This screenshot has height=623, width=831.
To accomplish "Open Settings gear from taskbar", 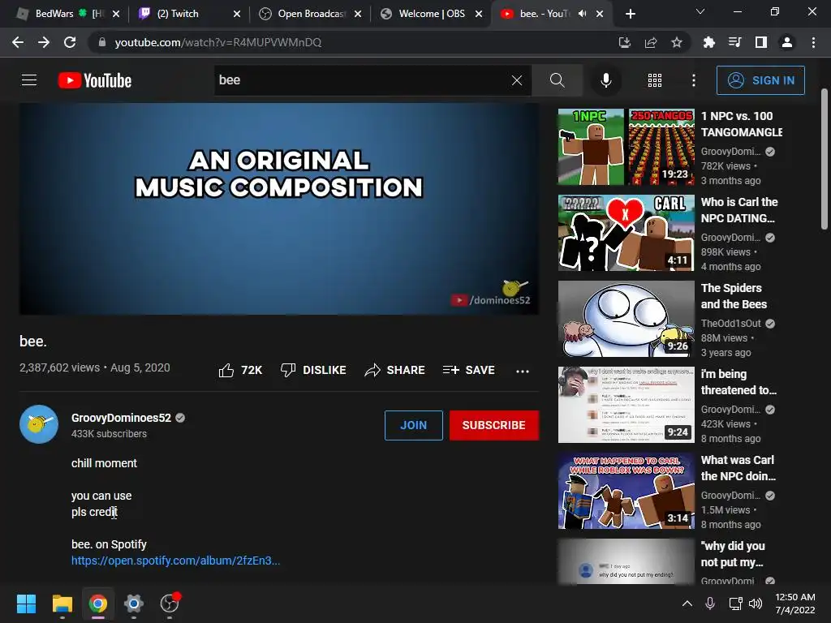I will (134, 604).
